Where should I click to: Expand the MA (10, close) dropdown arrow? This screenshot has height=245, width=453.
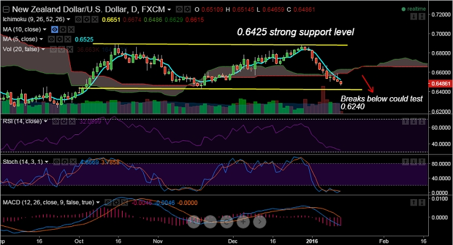tap(44, 29)
